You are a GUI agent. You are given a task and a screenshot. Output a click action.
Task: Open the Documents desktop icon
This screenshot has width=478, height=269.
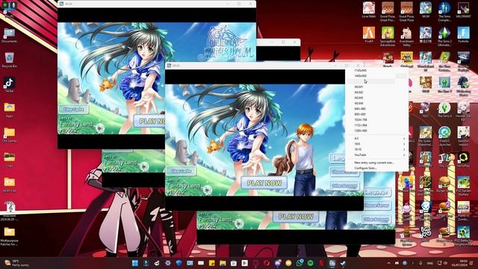[9, 36]
